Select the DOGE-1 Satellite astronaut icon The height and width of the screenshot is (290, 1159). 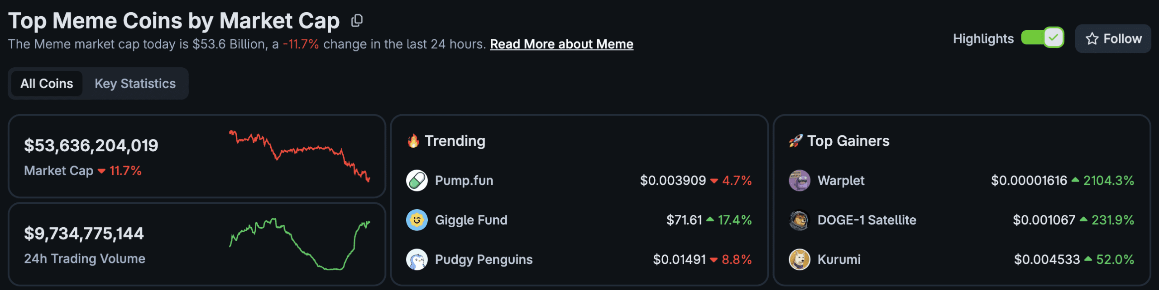[798, 220]
